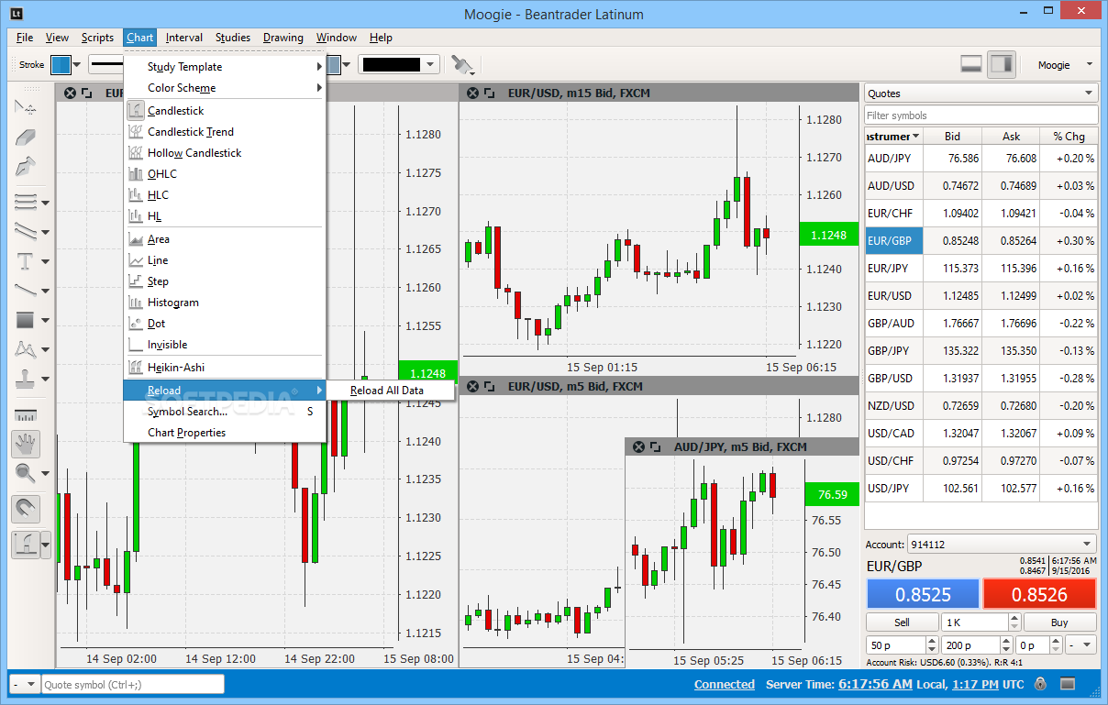Click the blue 0.8525 price button
The height and width of the screenshot is (705, 1108).
[x=923, y=594]
